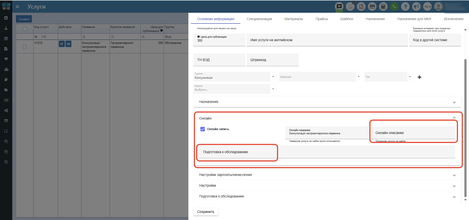Open the heartbeat icon in sidebar

(6, 59)
